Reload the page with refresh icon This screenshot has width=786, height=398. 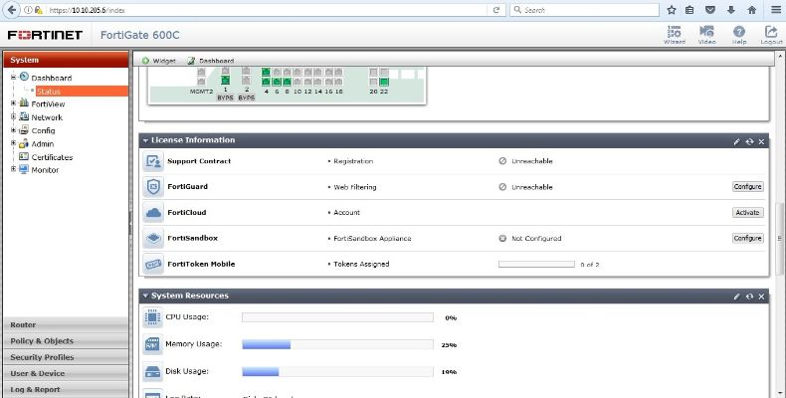click(x=496, y=10)
